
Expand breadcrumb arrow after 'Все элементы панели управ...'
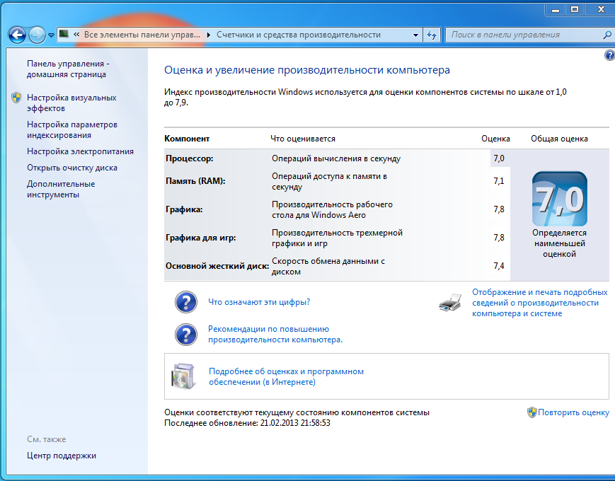tap(209, 35)
